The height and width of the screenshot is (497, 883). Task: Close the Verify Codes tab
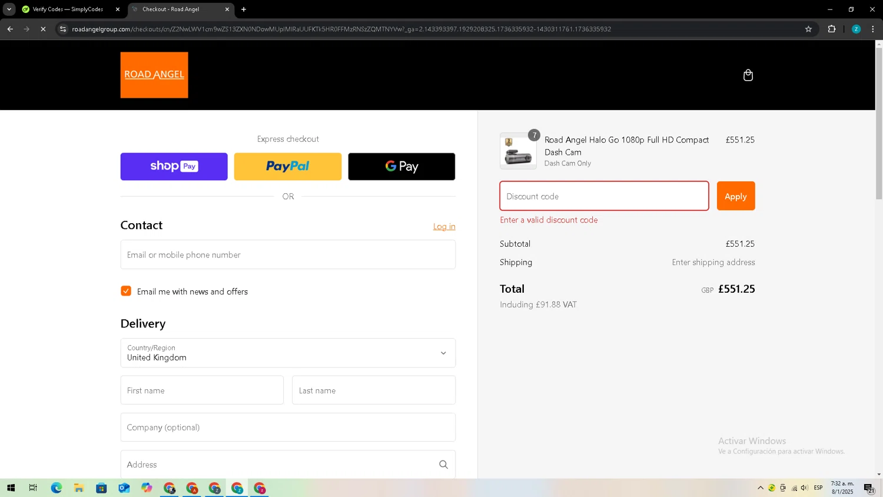(x=118, y=9)
